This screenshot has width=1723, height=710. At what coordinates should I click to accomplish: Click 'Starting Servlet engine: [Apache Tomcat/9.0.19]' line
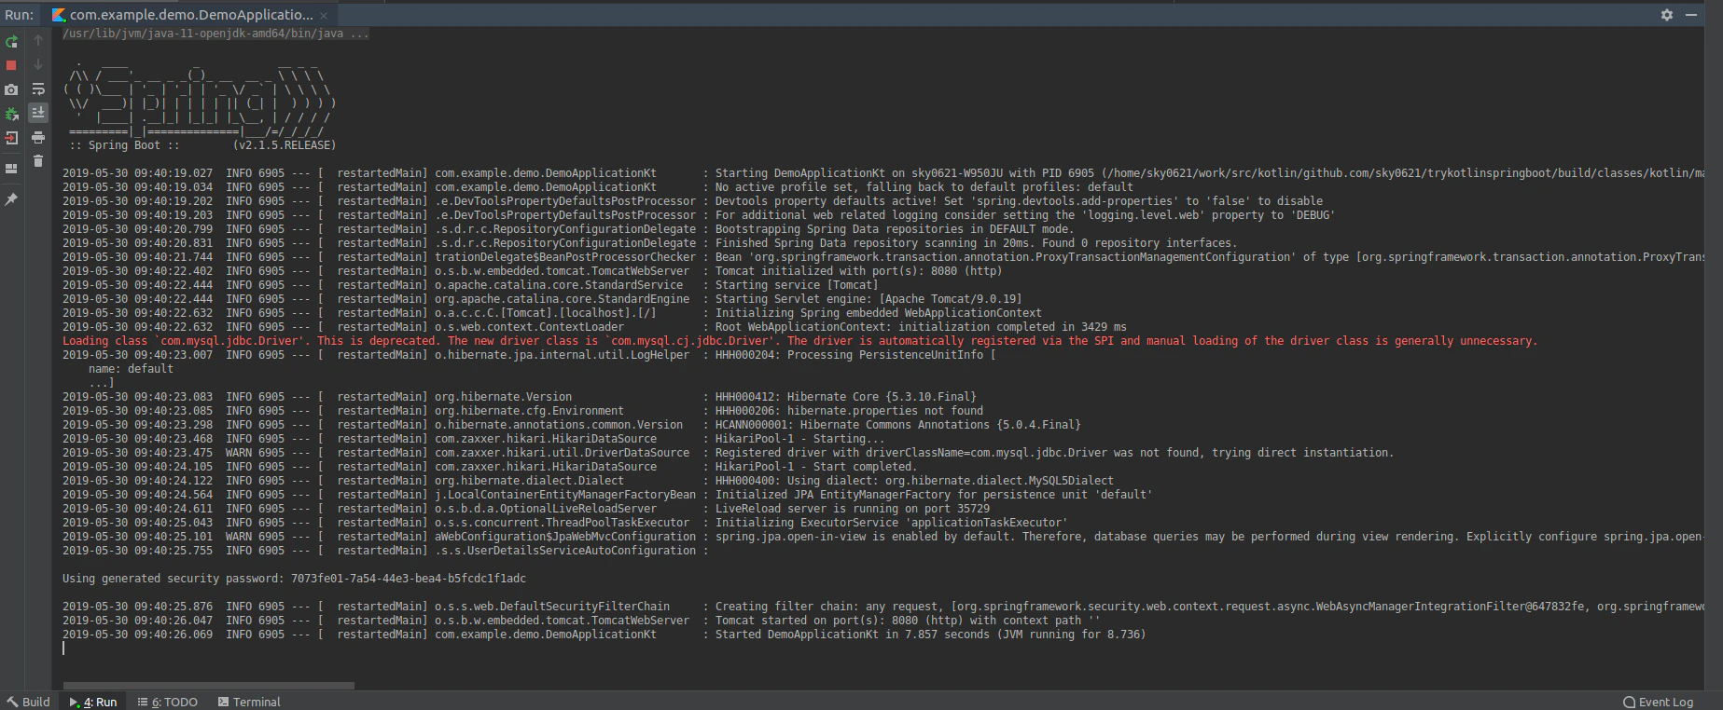point(542,299)
